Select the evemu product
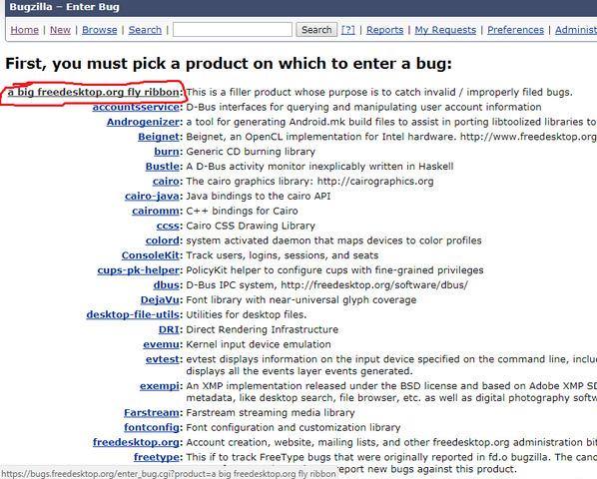This screenshot has width=597, height=479. tap(161, 344)
